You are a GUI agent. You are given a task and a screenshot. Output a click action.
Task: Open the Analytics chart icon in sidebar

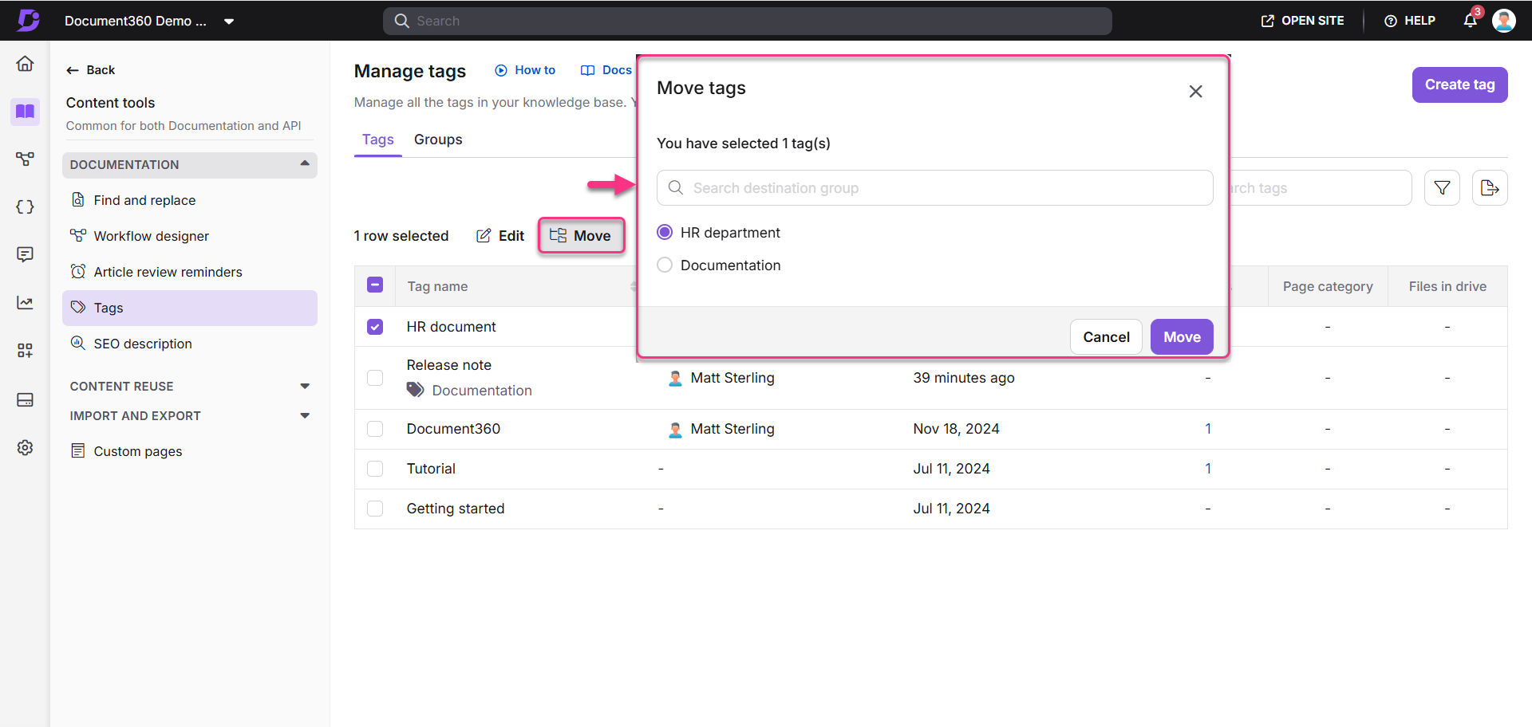(26, 303)
